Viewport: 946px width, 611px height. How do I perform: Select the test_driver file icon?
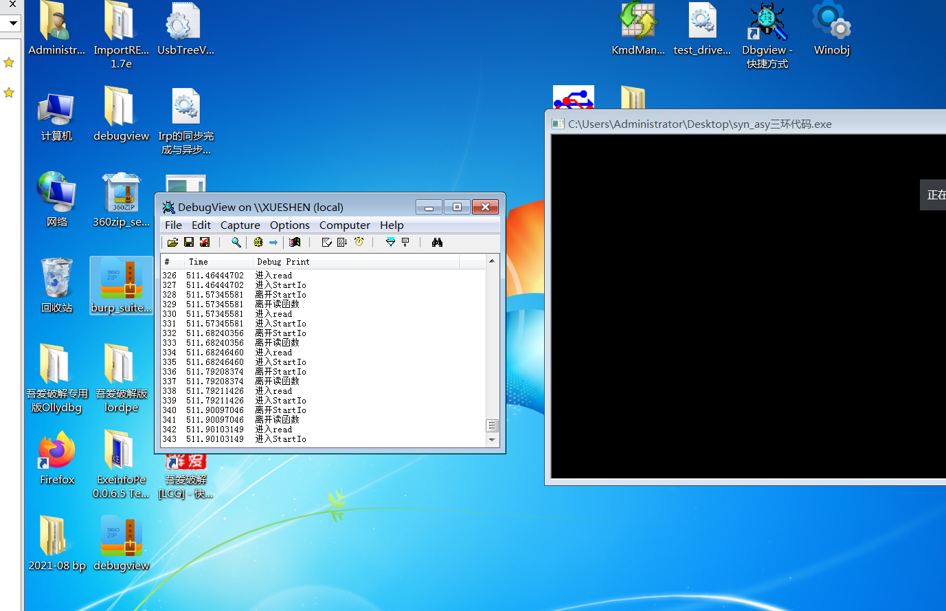click(x=702, y=29)
